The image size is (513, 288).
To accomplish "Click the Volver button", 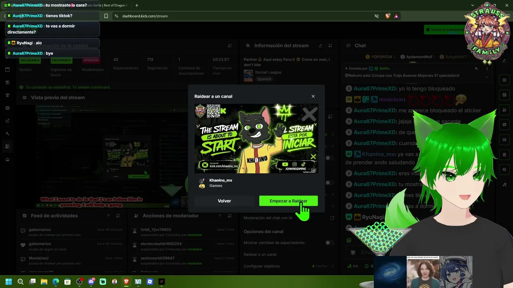I will (x=224, y=201).
